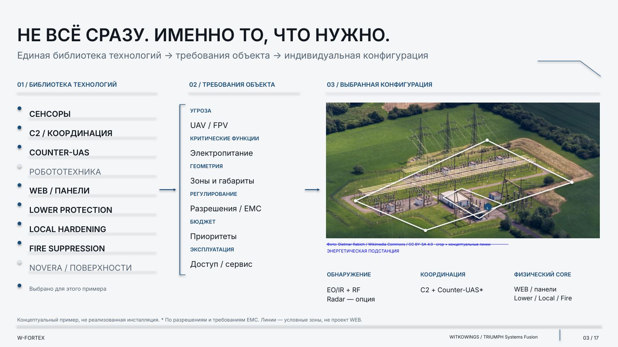This screenshot has height=347, width=618.
Task: Select WEB / ПАНЕЛИ in the library
Action: (59, 191)
